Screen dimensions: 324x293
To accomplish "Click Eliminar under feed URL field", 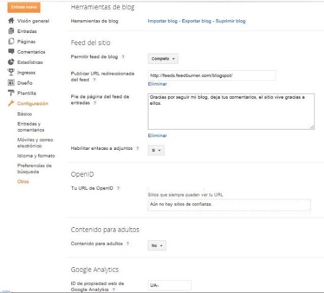I will (x=157, y=84).
